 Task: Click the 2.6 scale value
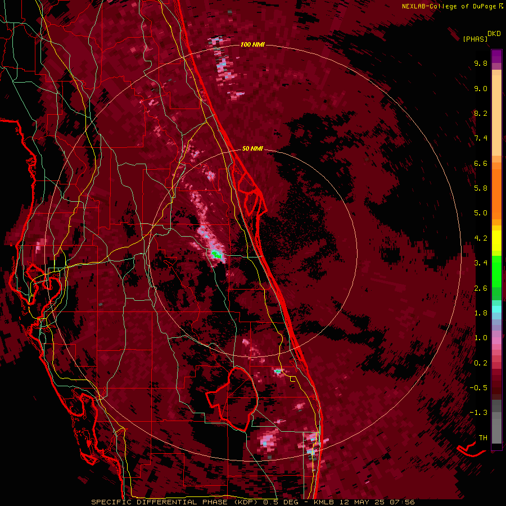481,288
